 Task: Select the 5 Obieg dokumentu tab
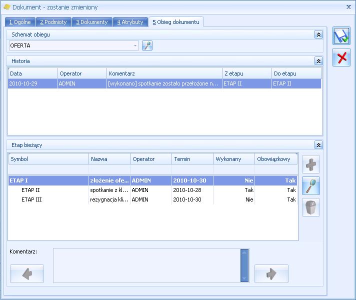176,22
